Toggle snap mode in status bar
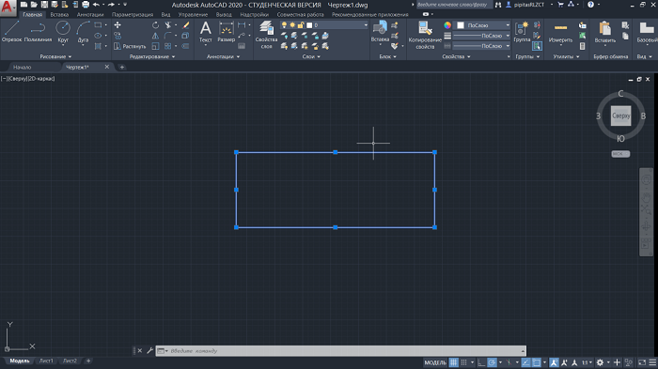This screenshot has width=658, height=369. [x=463, y=362]
